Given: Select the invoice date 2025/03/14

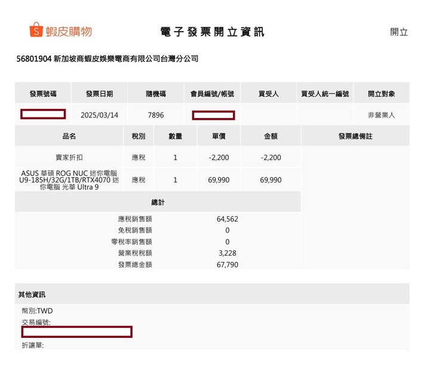Looking at the screenshot, I should [x=99, y=115].
